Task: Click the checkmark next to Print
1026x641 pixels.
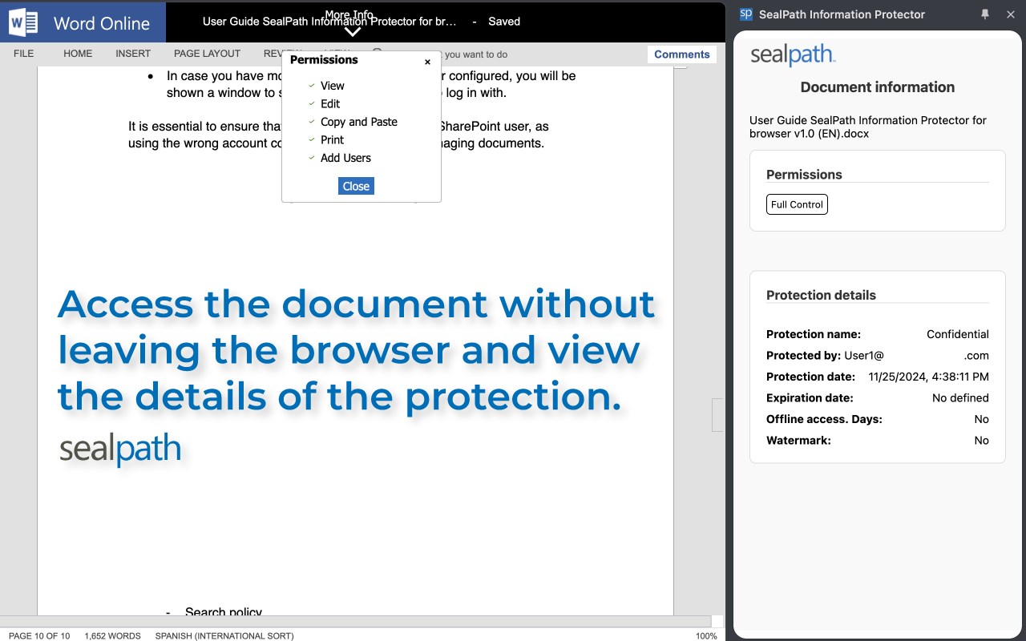Action: coord(312,139)
